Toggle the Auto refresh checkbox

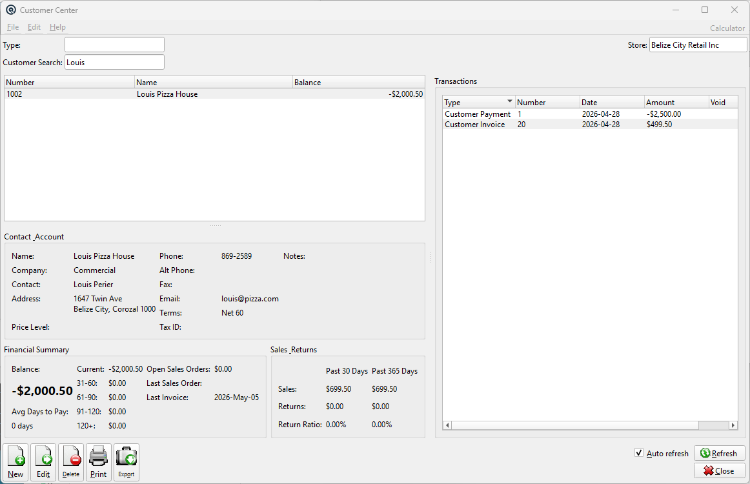coord(639,452)
